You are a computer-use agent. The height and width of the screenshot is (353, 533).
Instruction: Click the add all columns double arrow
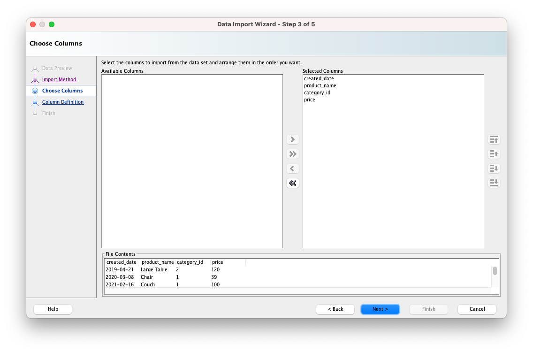click(293, 154)
